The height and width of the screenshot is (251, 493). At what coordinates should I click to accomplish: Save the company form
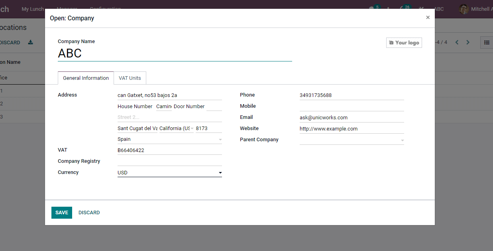click(x=62, y=213)
